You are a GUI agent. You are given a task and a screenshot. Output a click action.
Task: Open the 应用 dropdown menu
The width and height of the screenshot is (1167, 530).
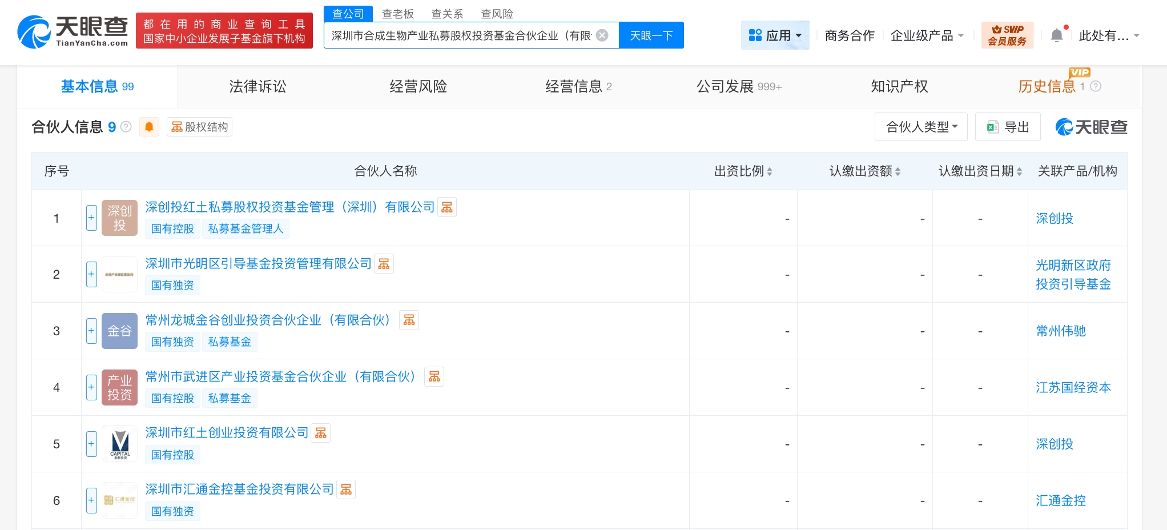775,35
